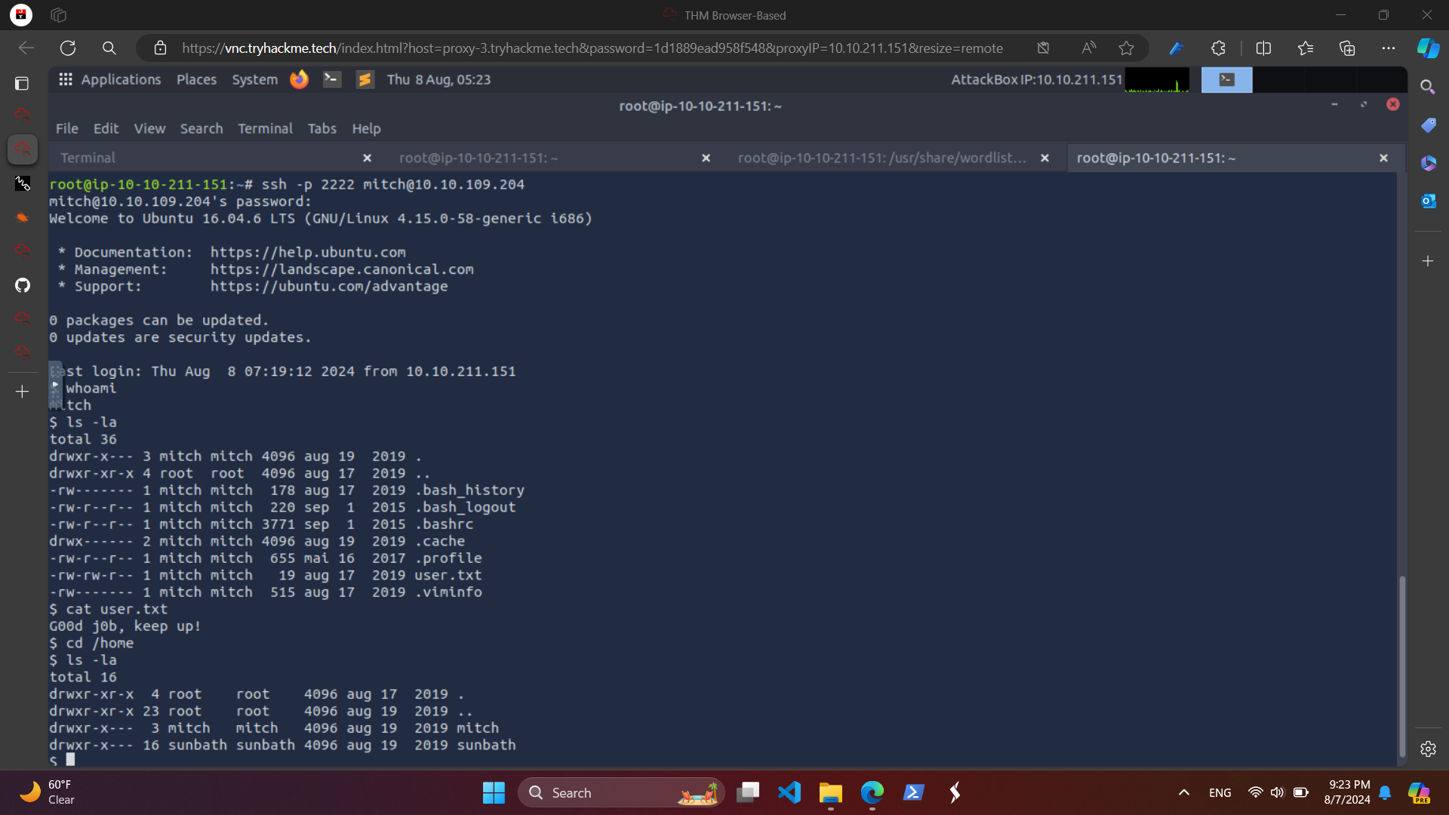
Task: Close the active terminal tab
Action: pyautogui.click(x=1383, y=158)
